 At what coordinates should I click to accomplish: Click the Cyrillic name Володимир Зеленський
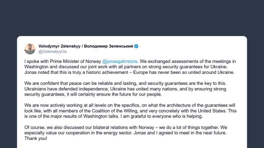tap(109, 46)
